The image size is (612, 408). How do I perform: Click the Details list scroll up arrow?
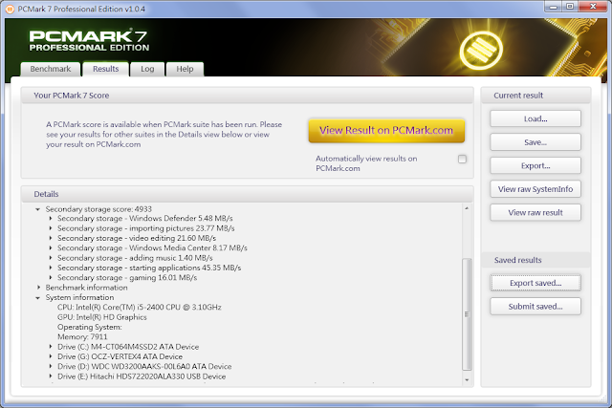point(467,208)
